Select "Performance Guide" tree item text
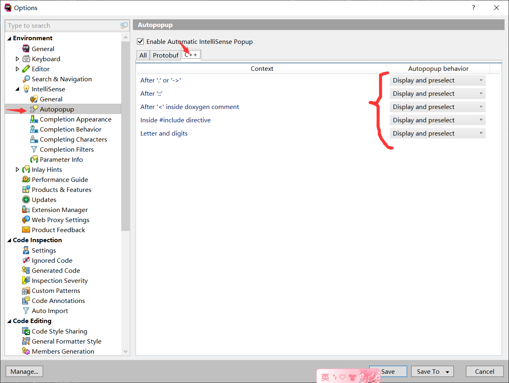The width and height of the screenshot is (509, 383). tap(60, 179)
